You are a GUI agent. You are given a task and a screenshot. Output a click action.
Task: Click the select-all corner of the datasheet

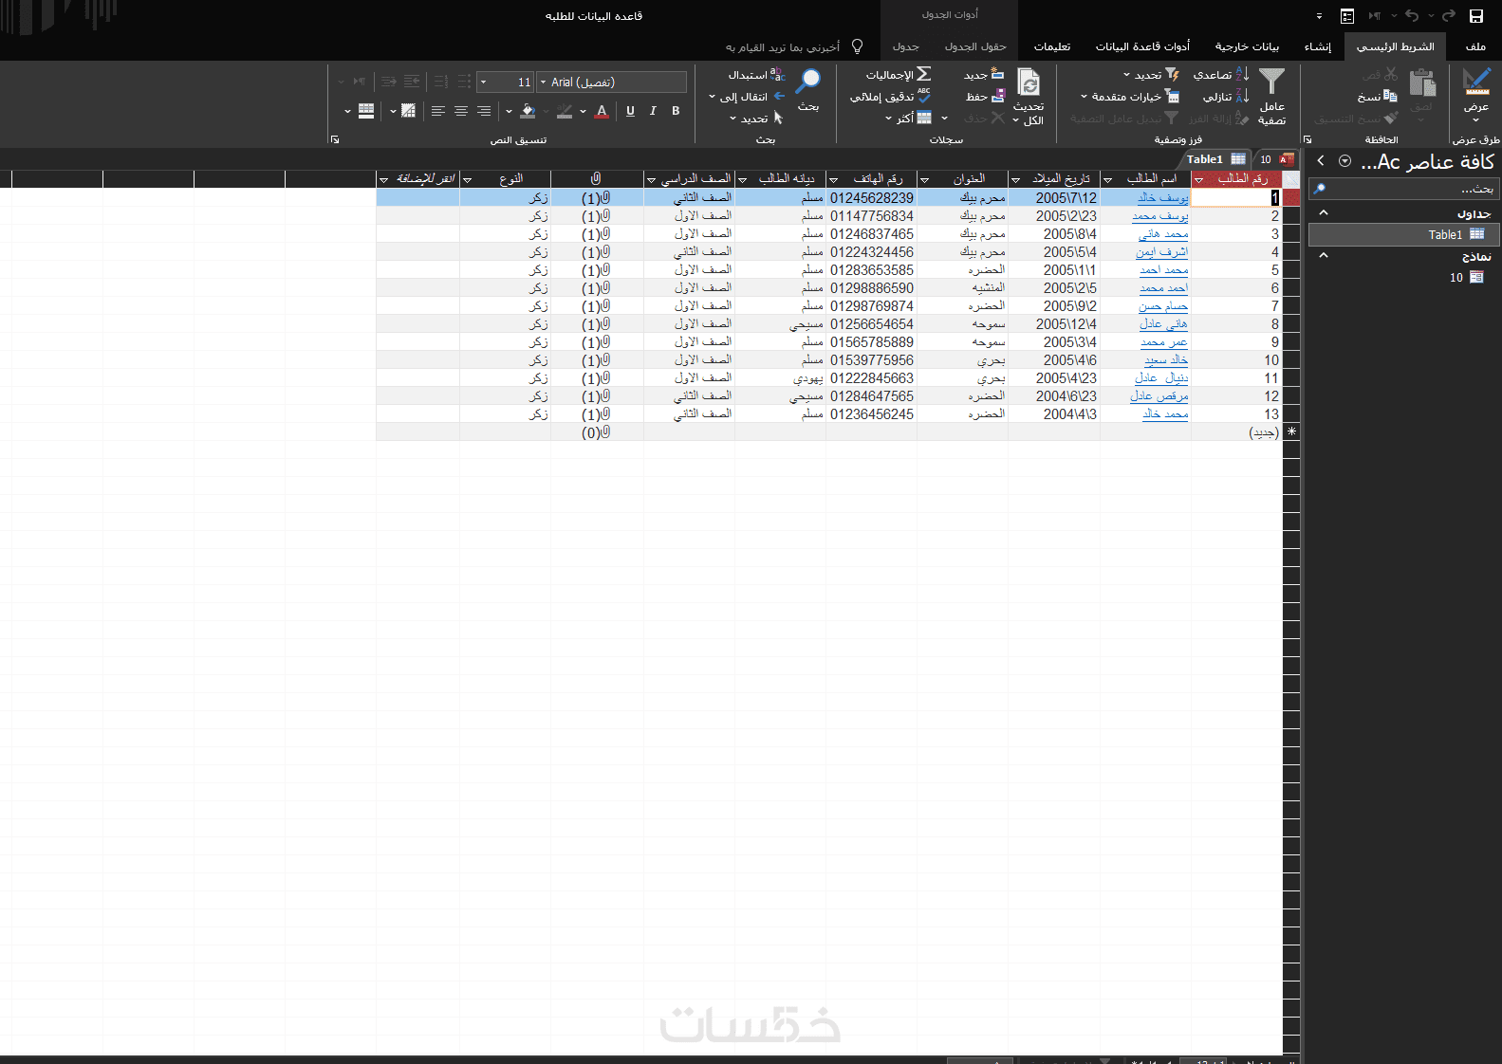(1291, 178)
